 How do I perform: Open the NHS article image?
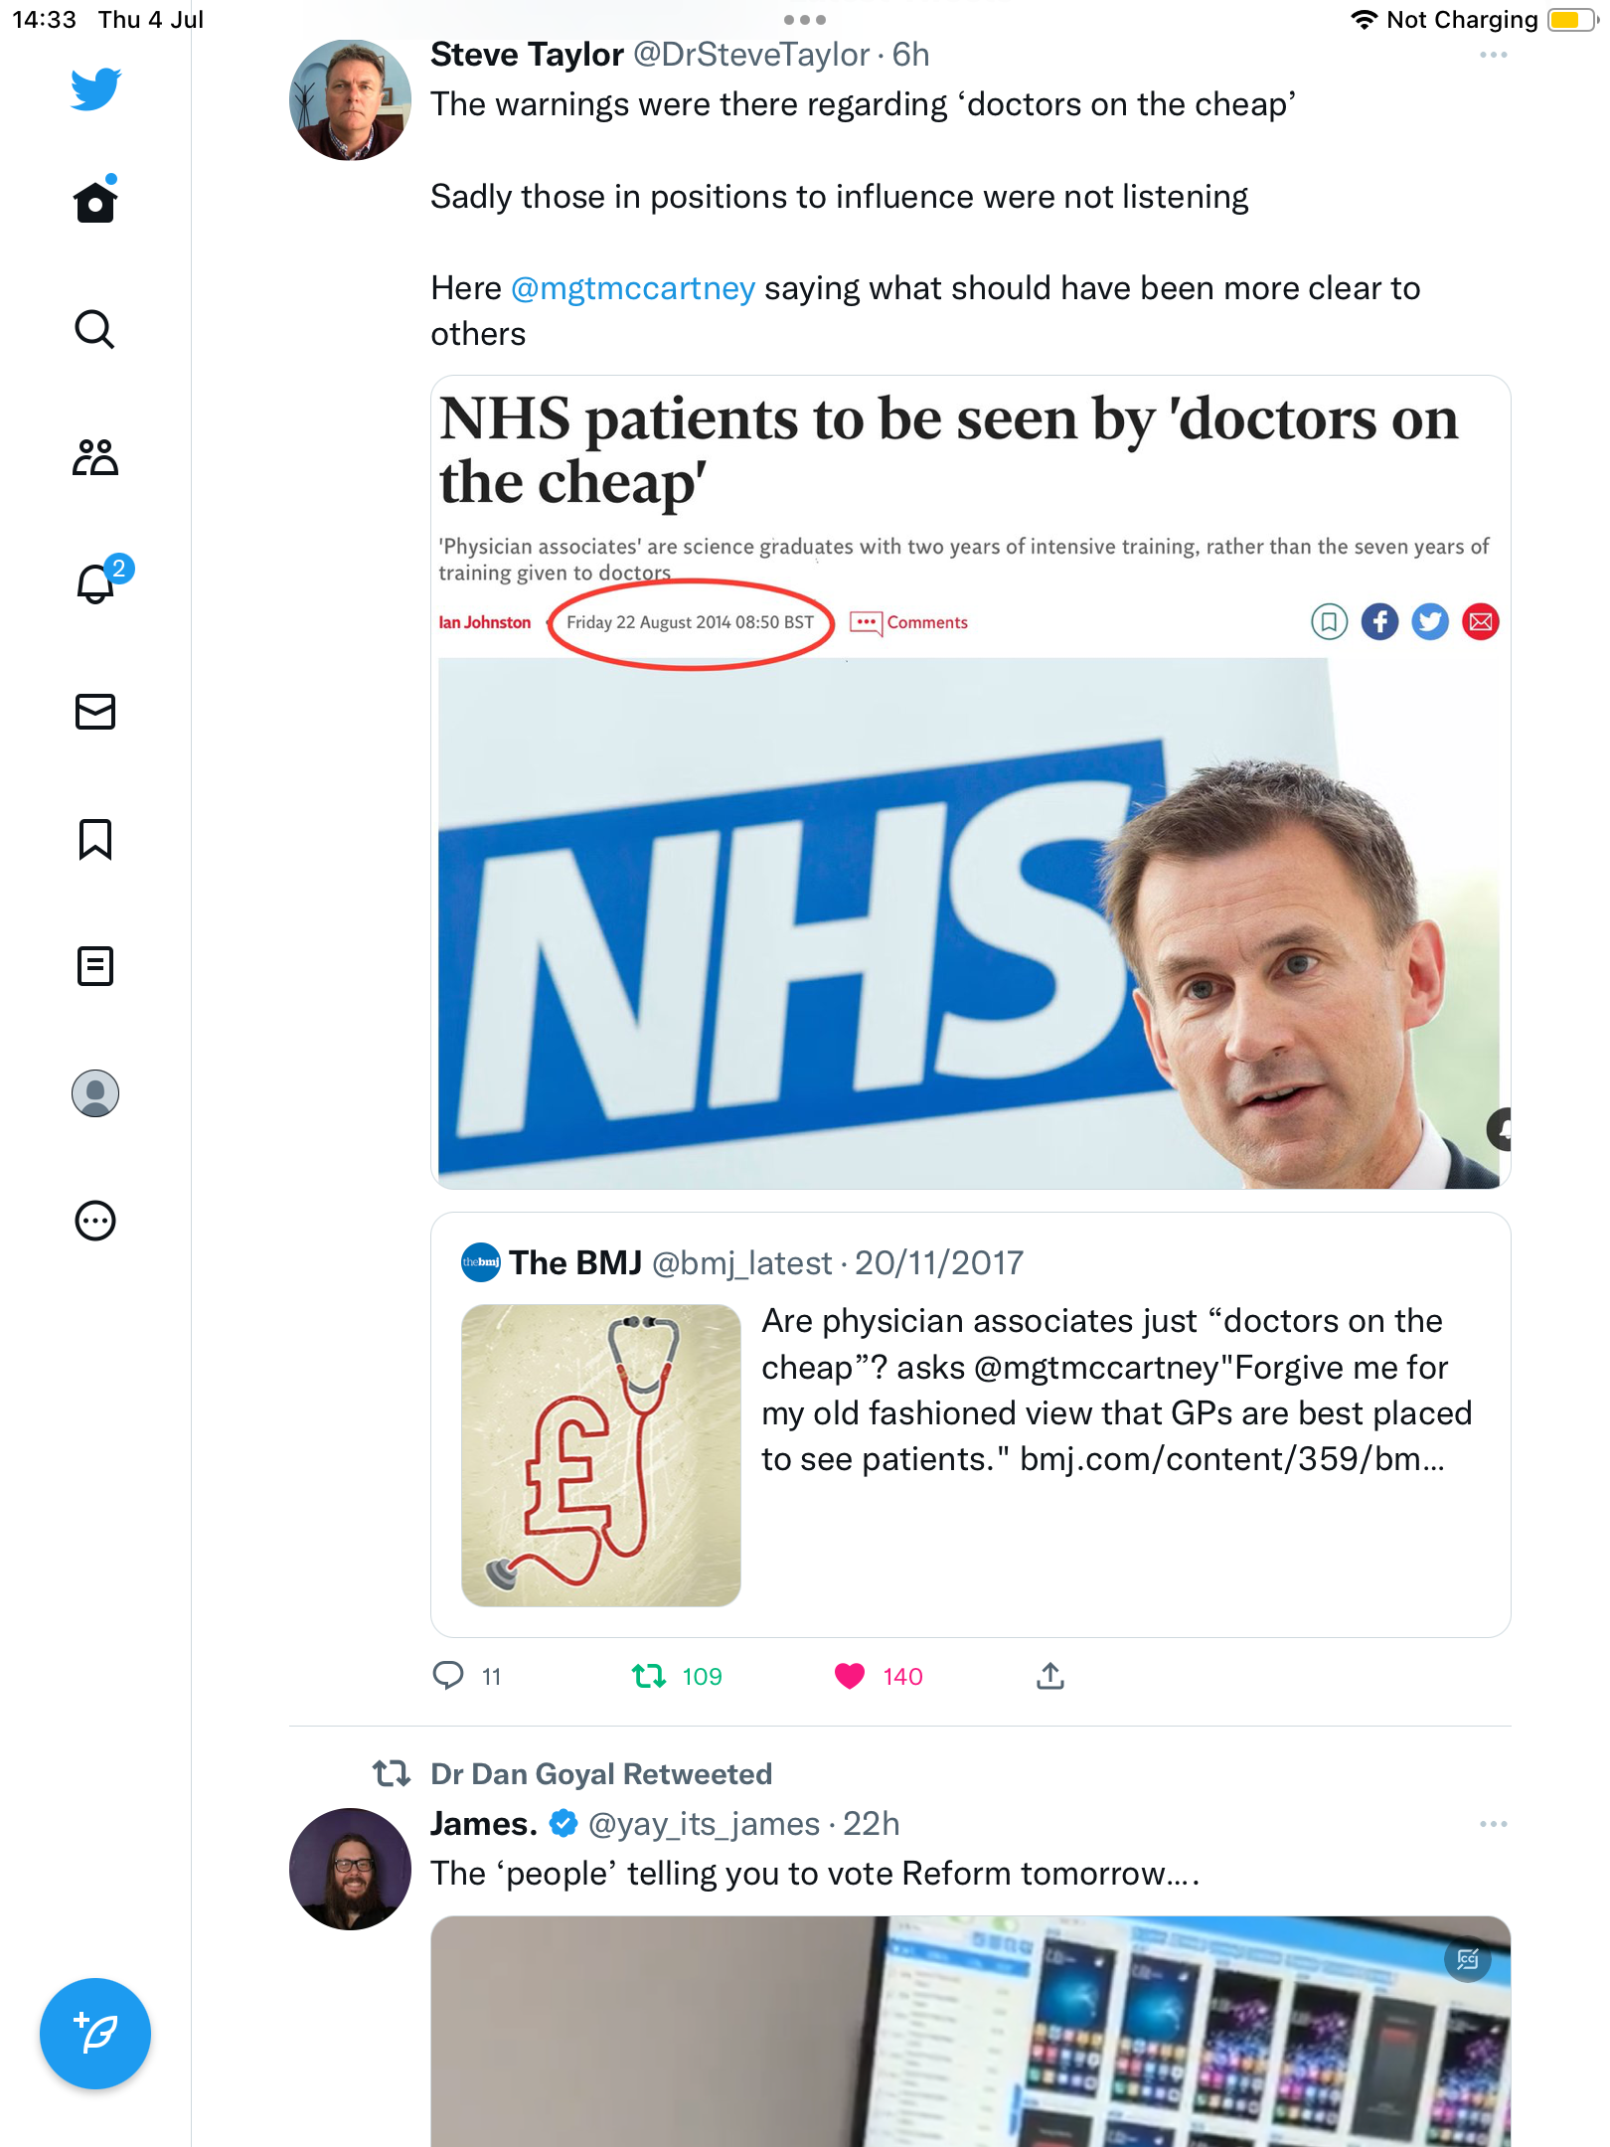[x=970, y=781]
